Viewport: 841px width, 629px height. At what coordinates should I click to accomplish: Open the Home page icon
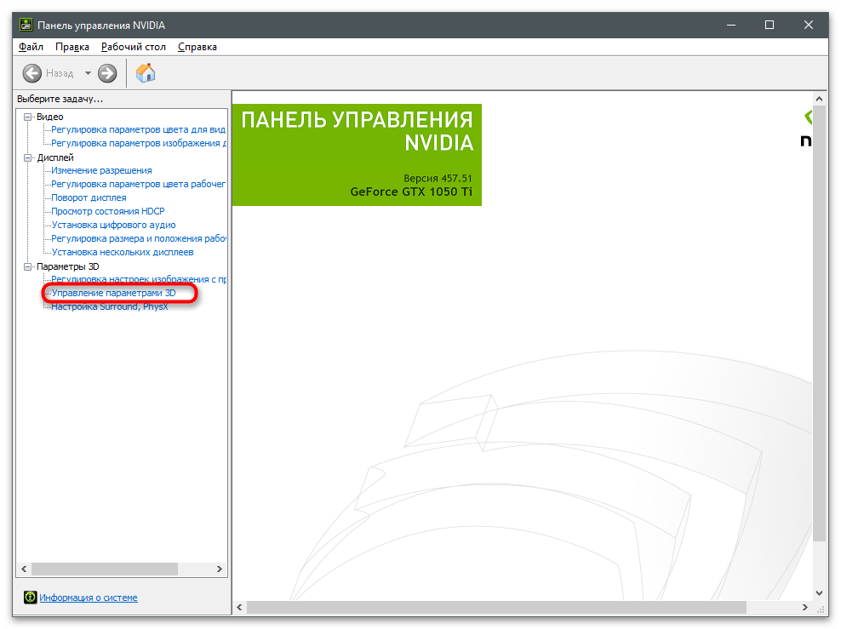tap(146, 73)
